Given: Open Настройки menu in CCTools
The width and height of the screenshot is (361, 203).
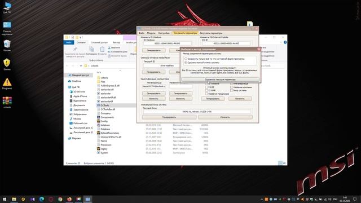Looking at the screenshot, I should click(164, 33).
